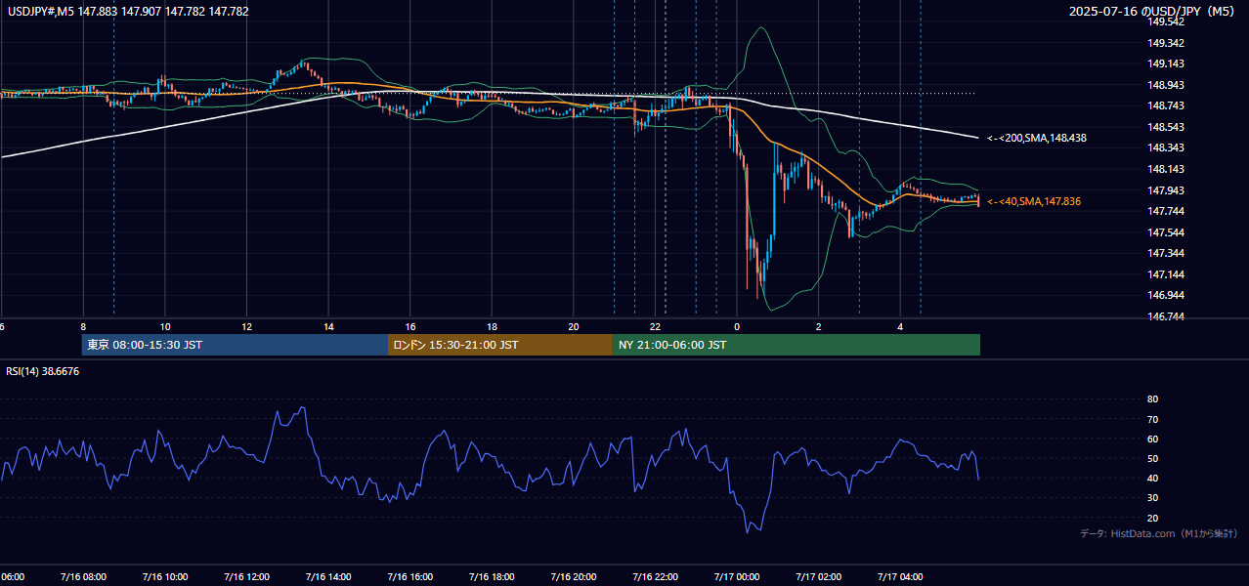The height and width of the screenshot is (586, 1249).
Task: Click the 7/17 00:00 date label
Action: [737, 576]
